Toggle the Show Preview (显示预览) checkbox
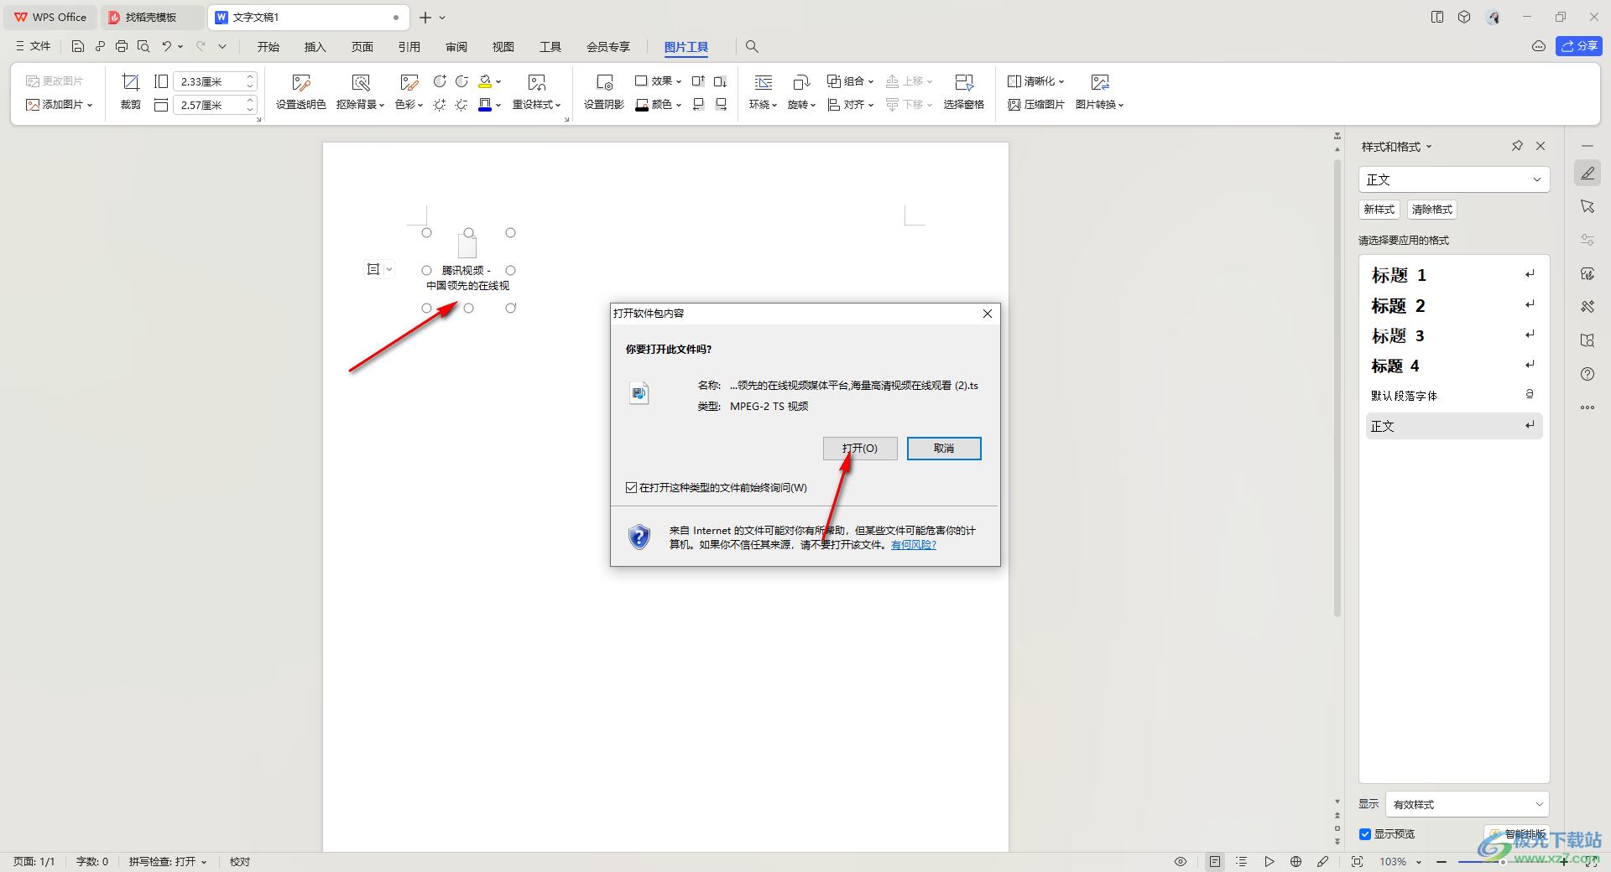 coord(1365,833)
